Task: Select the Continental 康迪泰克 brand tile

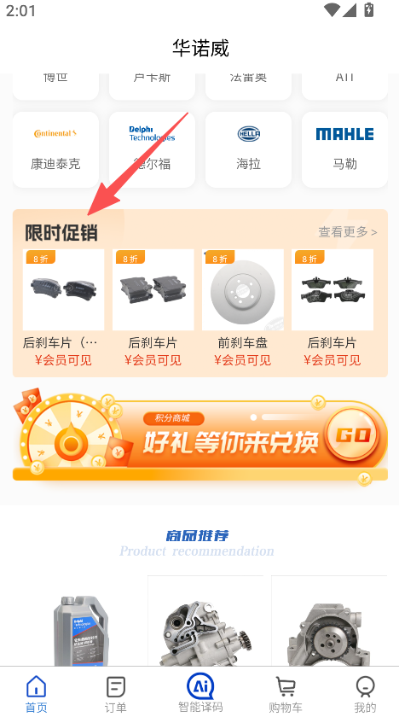Action: tap(55, 149)
